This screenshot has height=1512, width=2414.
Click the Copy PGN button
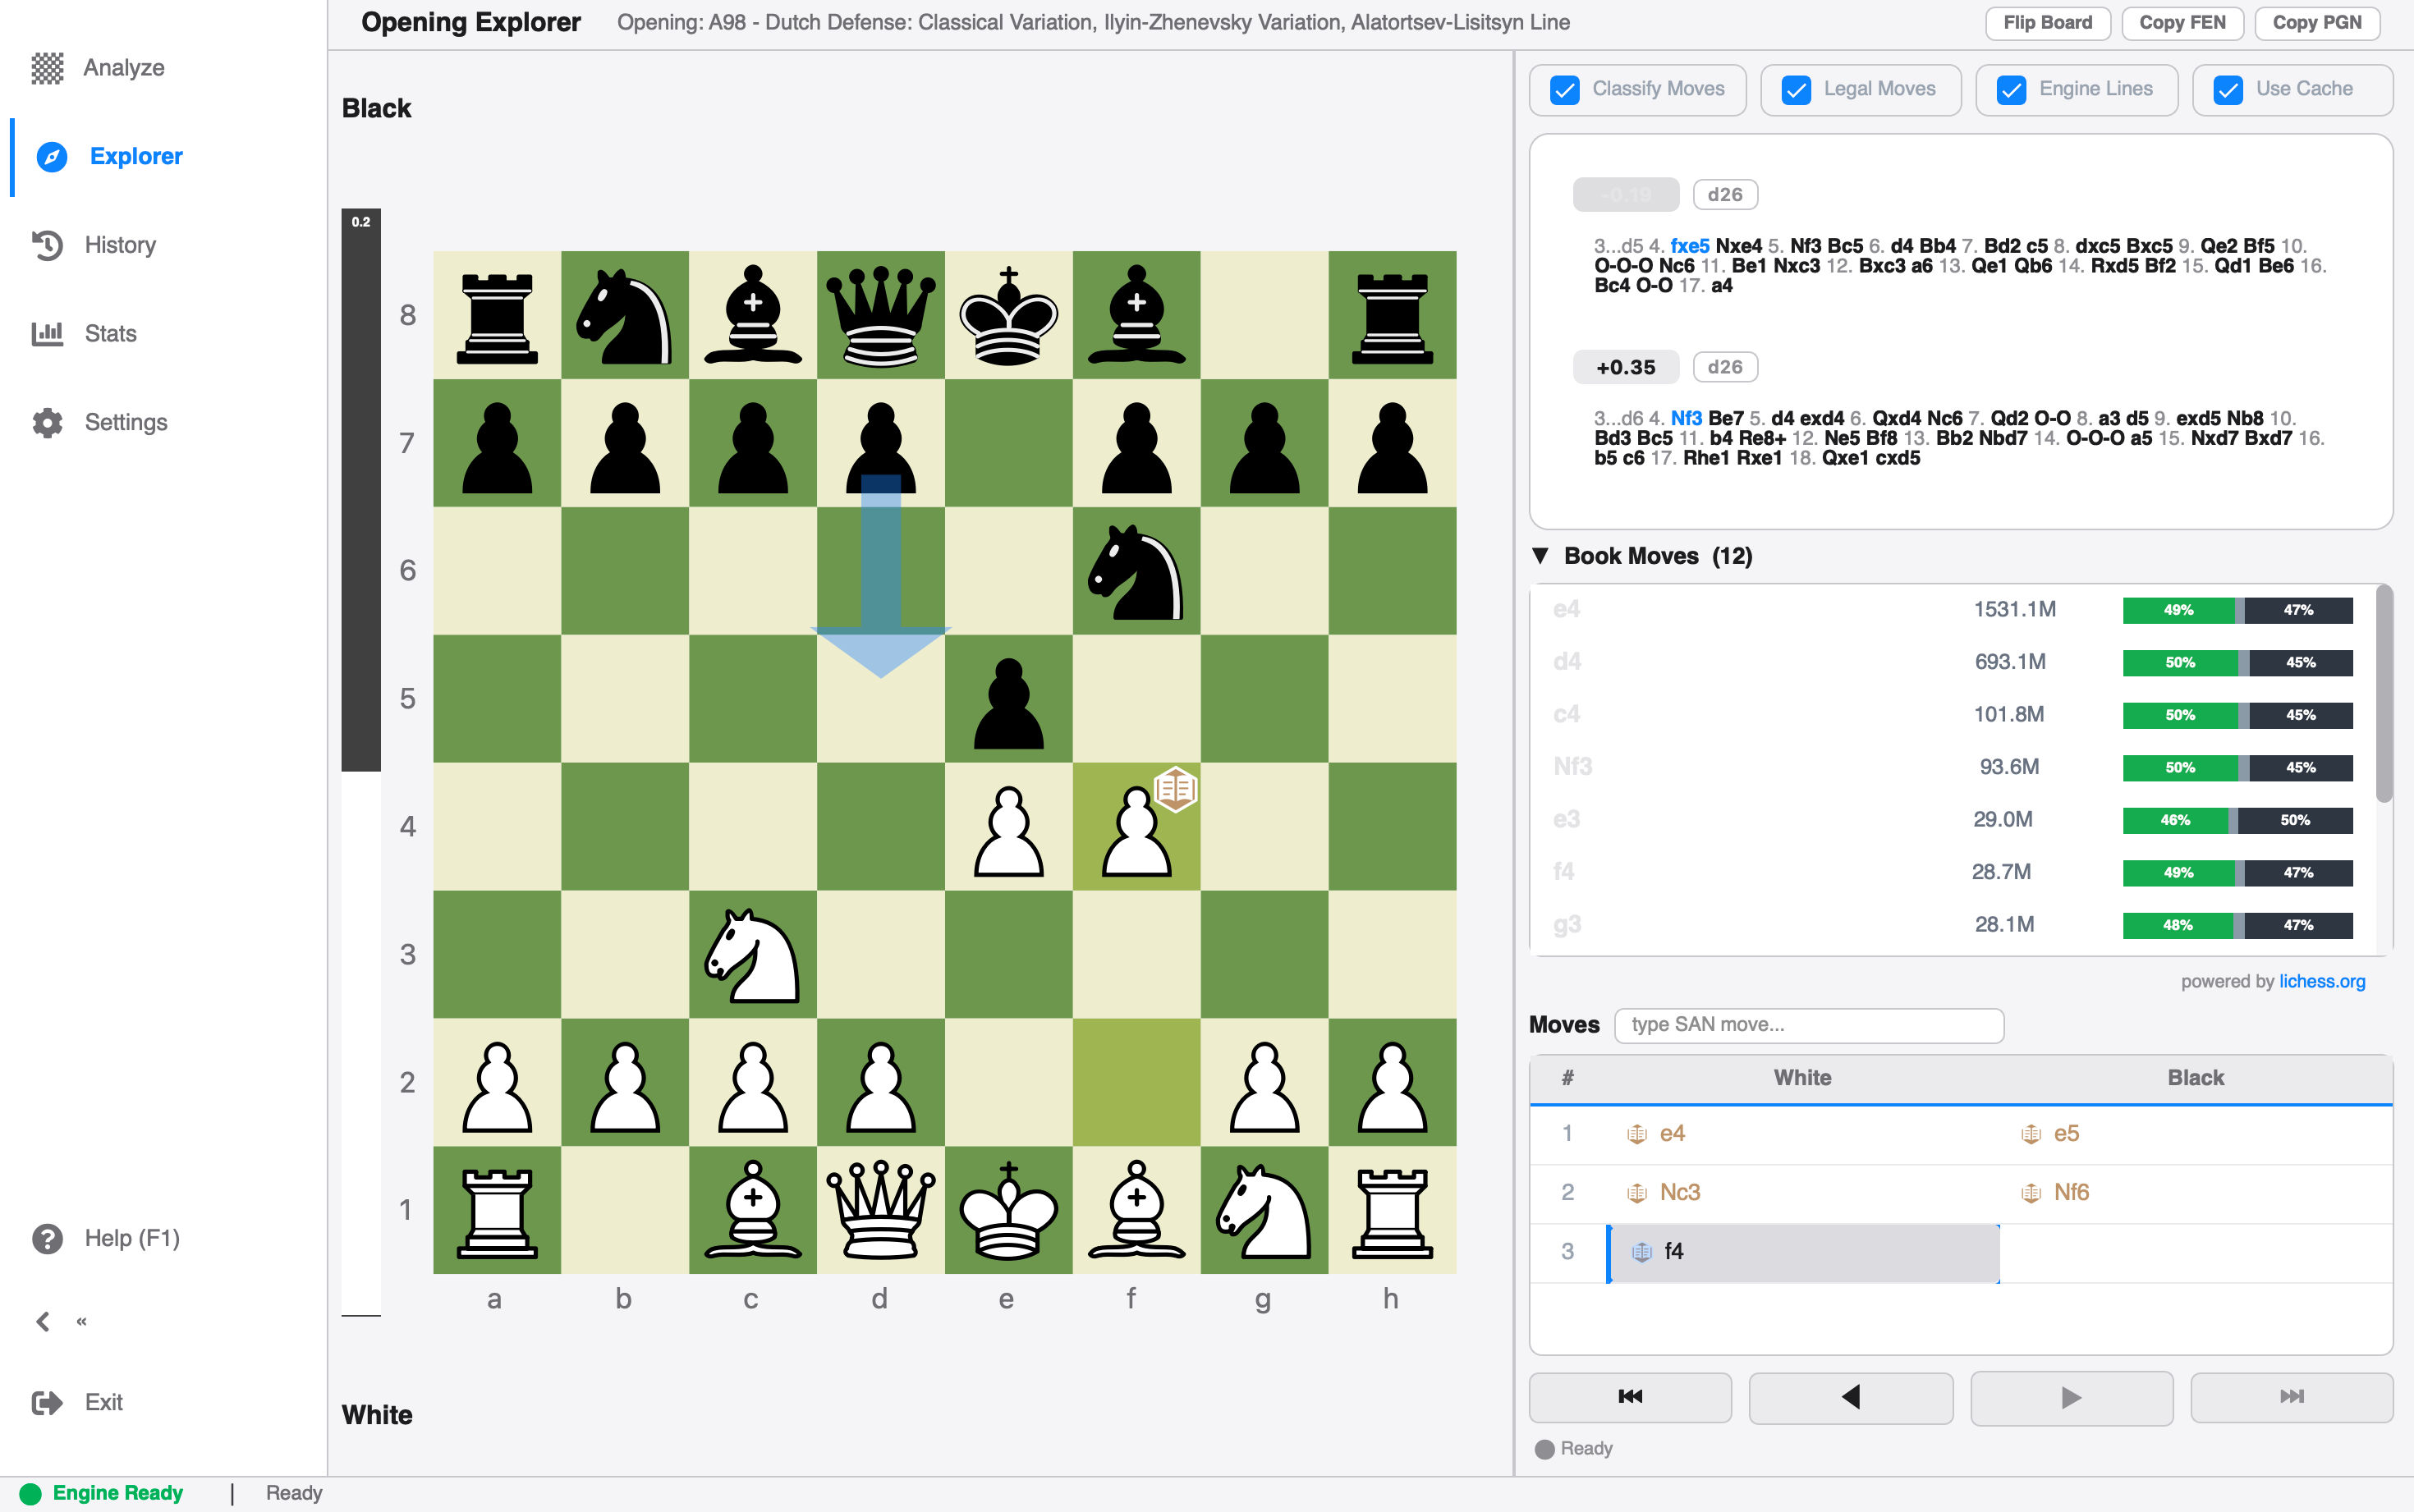(x=2316, y=22)
